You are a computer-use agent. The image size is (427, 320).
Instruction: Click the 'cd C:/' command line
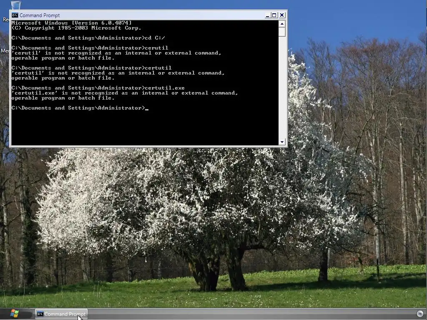88,38
